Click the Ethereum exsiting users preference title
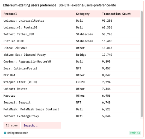This screenshot has height=139, width=145. (x=29, y=5)
